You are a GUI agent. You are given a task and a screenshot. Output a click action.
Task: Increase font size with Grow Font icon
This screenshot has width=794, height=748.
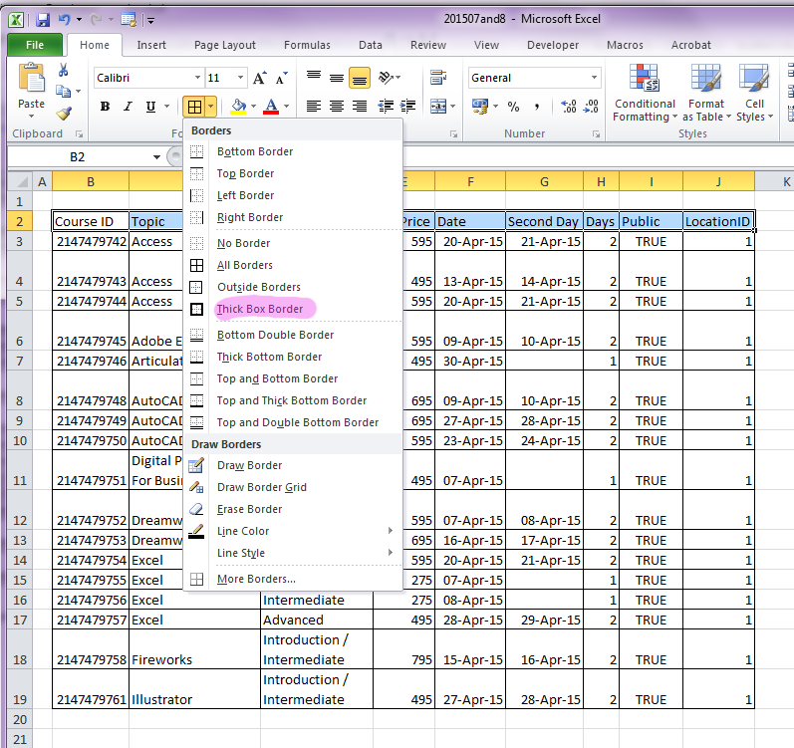(x=259, y=78)
